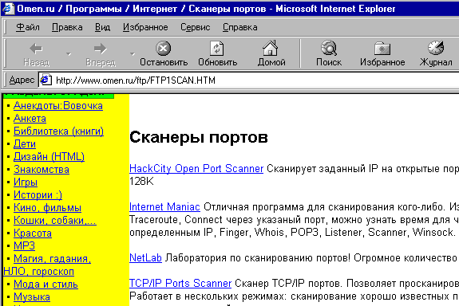Open the Поиск (Search) toolbar icon

tap(329, 48)
